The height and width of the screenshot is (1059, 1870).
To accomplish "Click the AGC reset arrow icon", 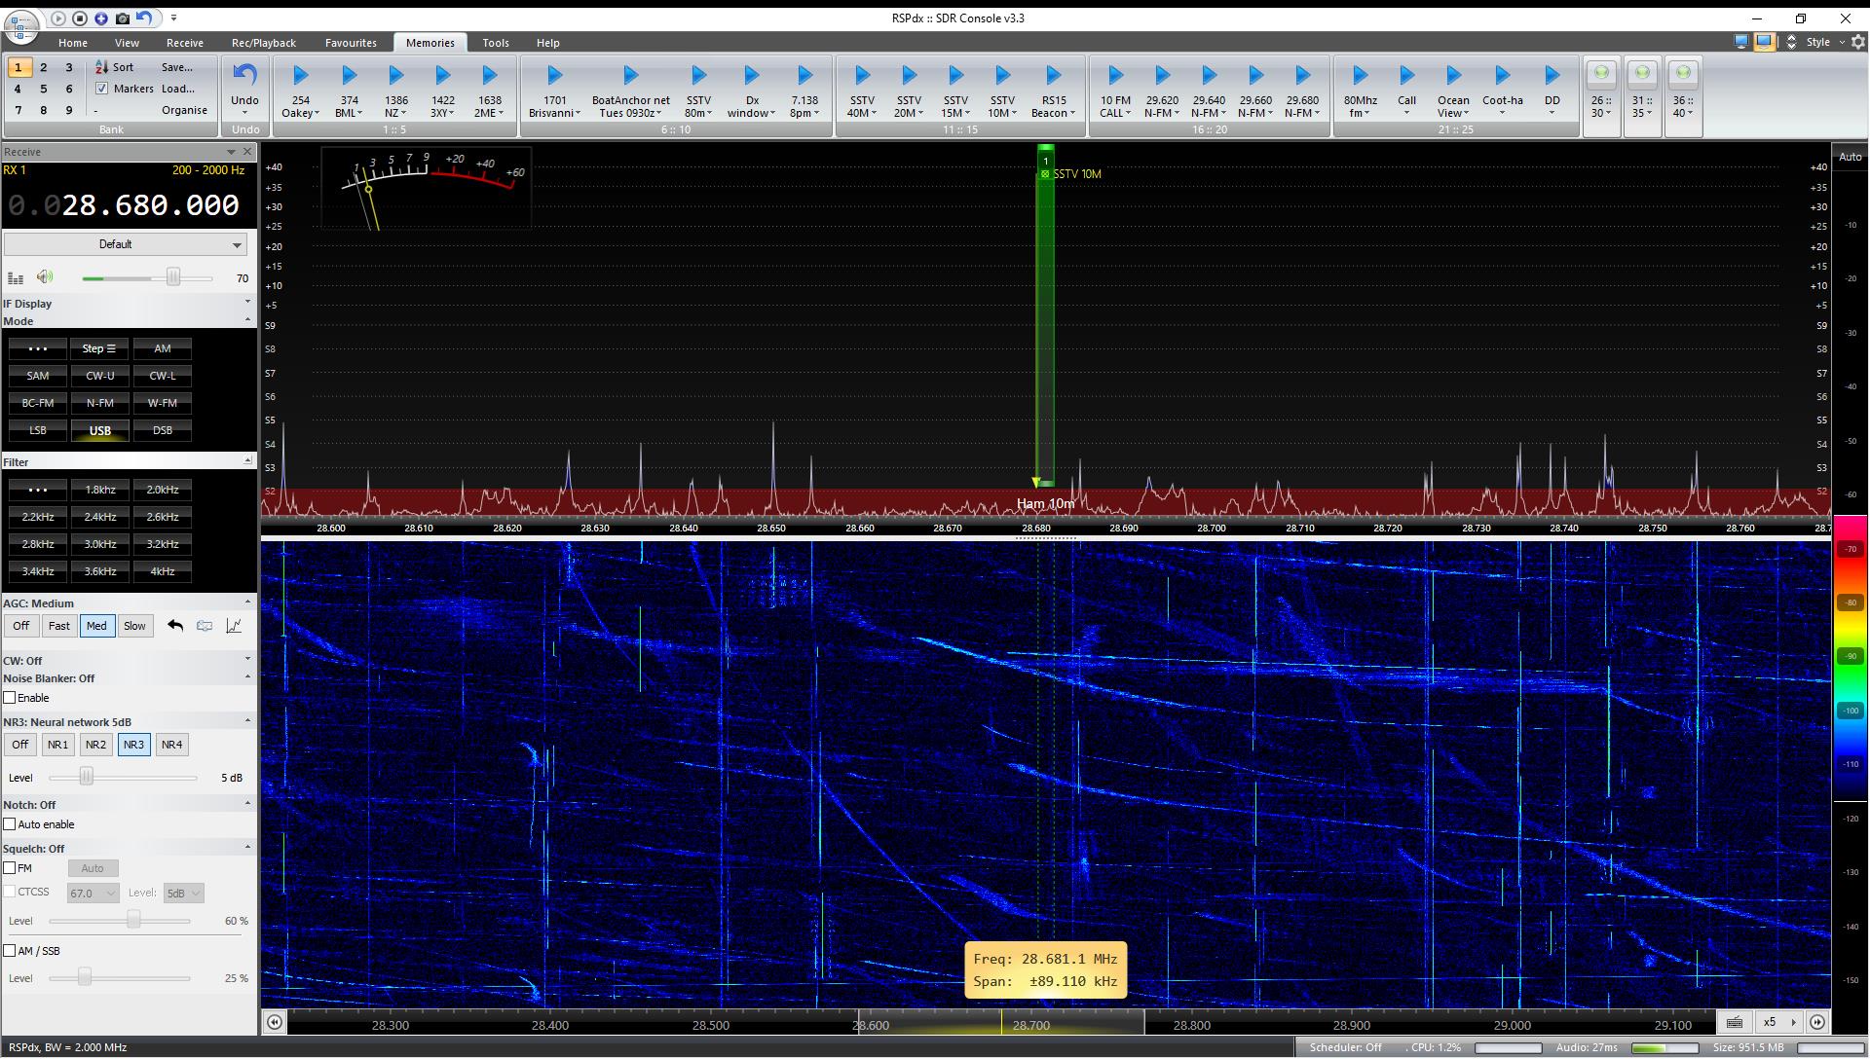I will (x=175, y=626).
